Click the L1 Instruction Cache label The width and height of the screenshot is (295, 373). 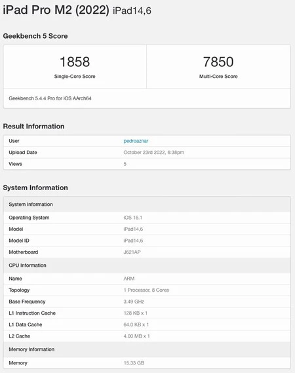click(32, 313)
